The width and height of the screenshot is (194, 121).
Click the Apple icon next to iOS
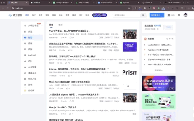(x=25, y=61)
